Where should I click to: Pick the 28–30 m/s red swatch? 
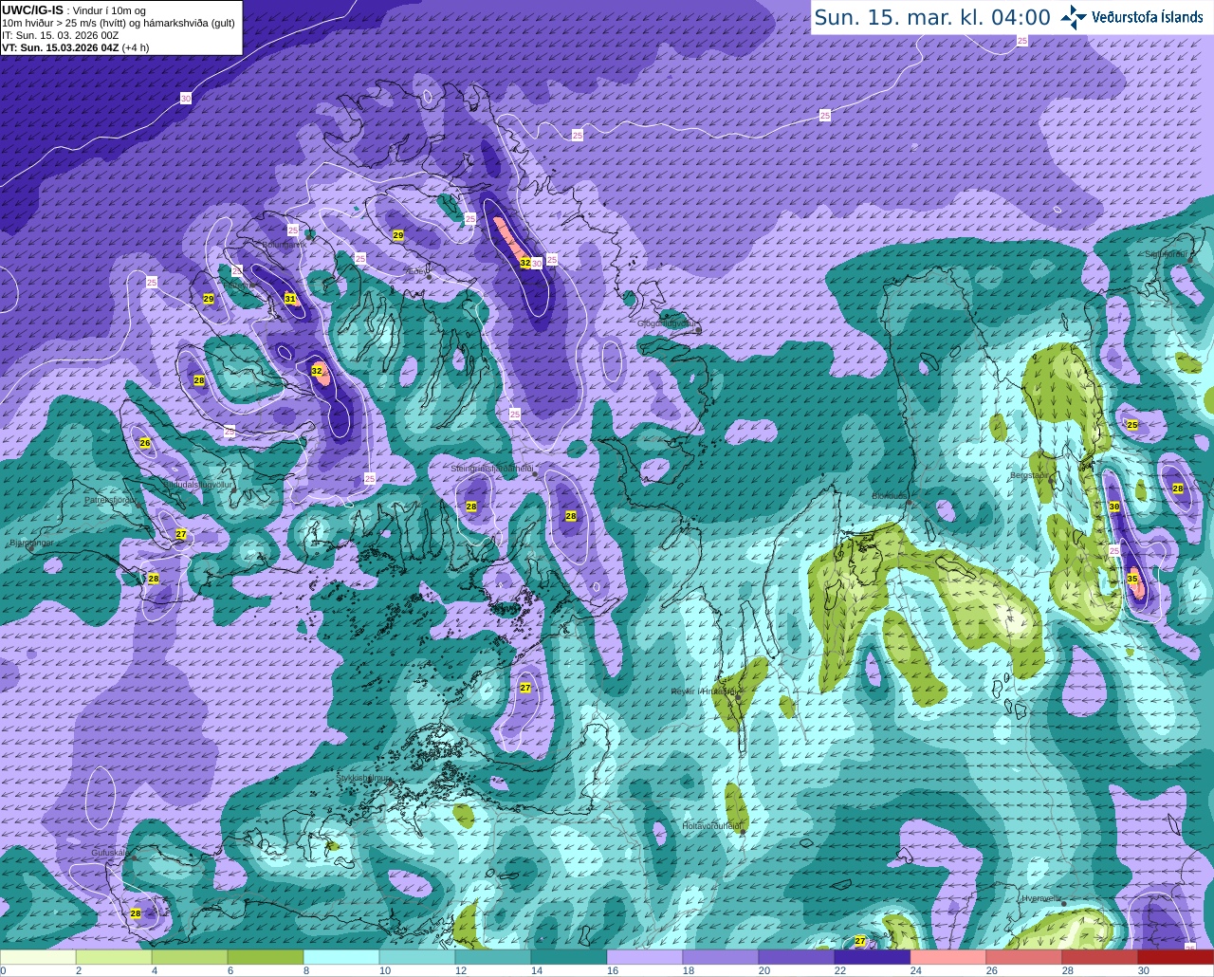(x=1100, y=957)
